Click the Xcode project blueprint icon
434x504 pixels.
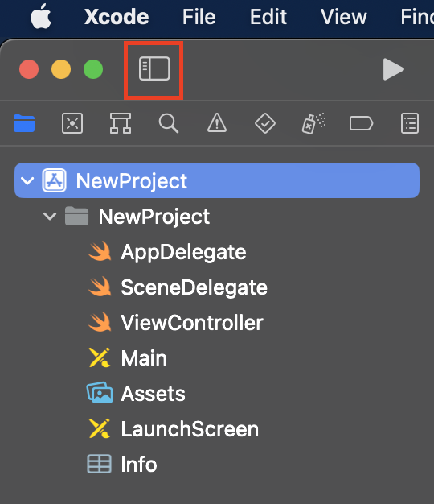[54, 180]
